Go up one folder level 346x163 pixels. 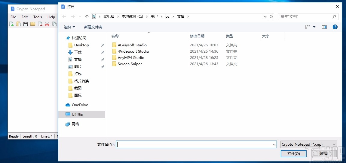(x=87, y=16)
